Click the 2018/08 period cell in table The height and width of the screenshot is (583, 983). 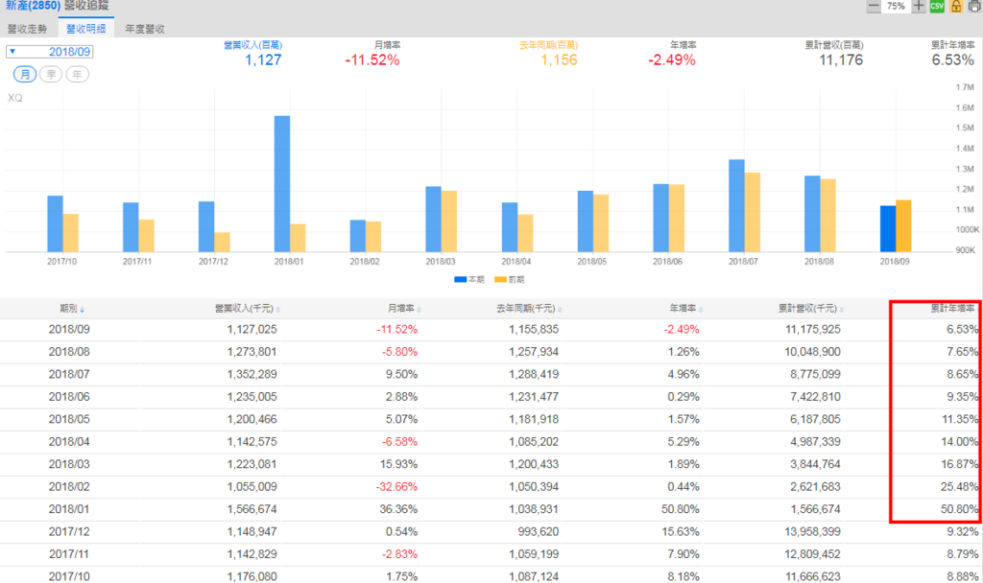(69, 352)
